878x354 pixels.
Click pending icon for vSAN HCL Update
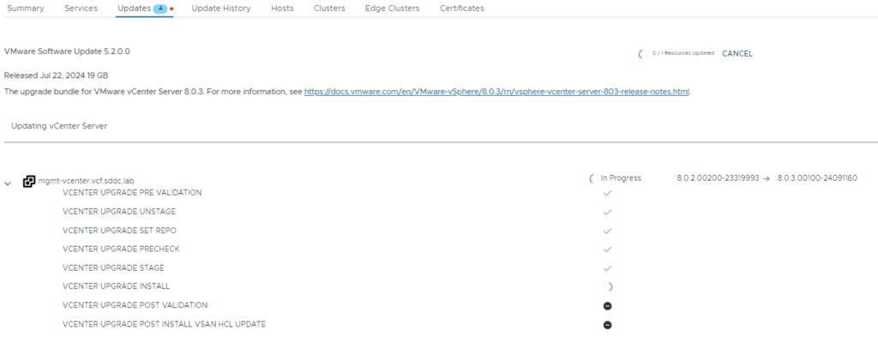(607, 325)
